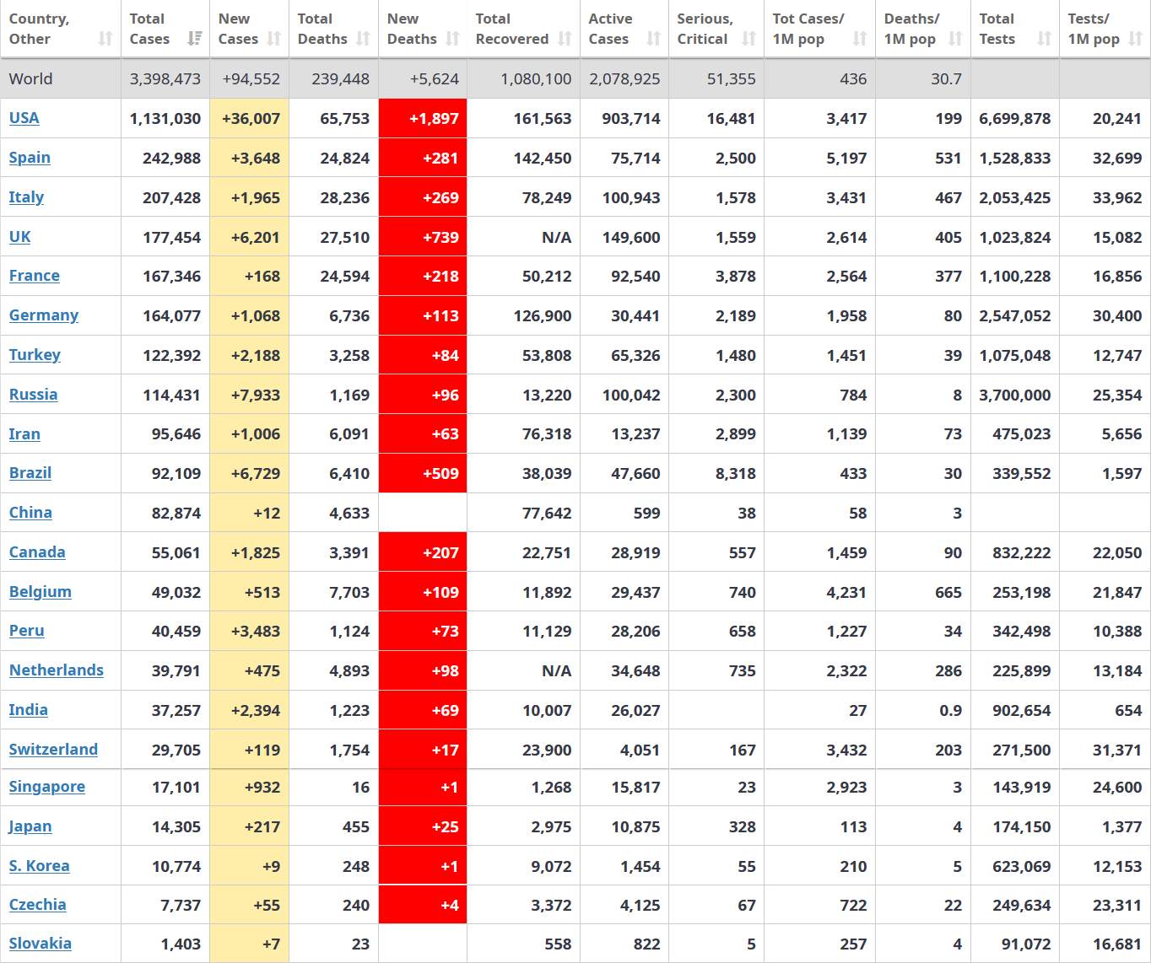Open the Spain country page
The image size is (1151, 963).
coord(30,158)
